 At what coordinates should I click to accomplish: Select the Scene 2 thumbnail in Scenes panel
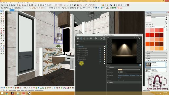pyautogui.click(x=148, y=70)
